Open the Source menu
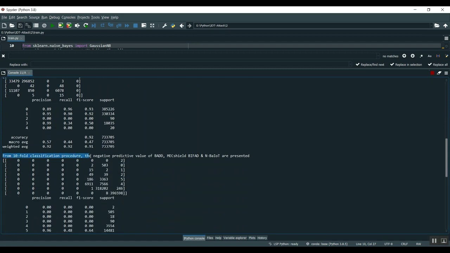This screenshot has height=253, width=450. [x=34, y=17]
